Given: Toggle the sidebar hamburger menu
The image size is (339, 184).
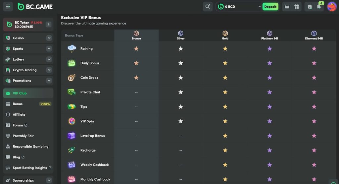Looking at the screenshot, I should tap(8, 6).
